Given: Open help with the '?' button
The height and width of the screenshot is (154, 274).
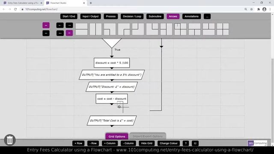Looking at the screenshot, I should pos(186,143).
